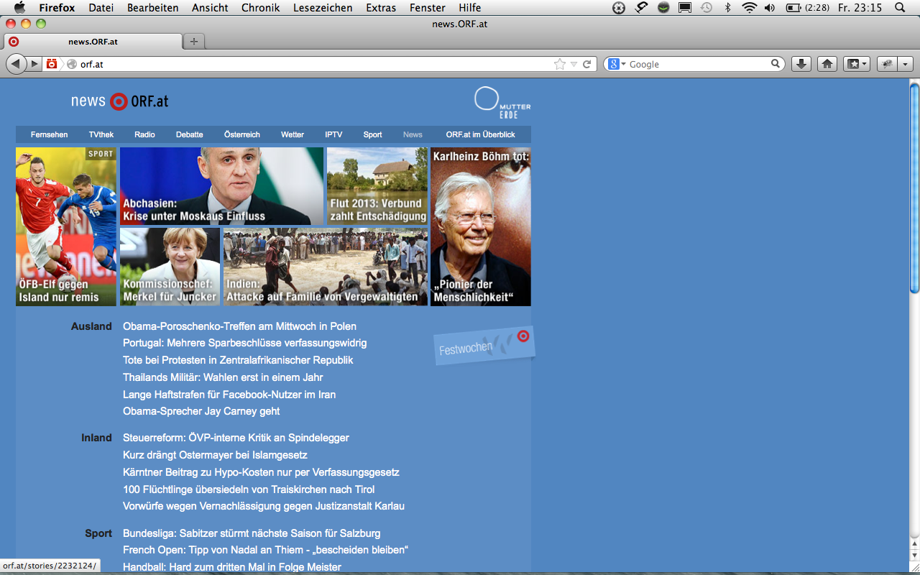Open Kurz drängt Ostermayer headline
The image size is (920, 575).
tap(215, 455)
